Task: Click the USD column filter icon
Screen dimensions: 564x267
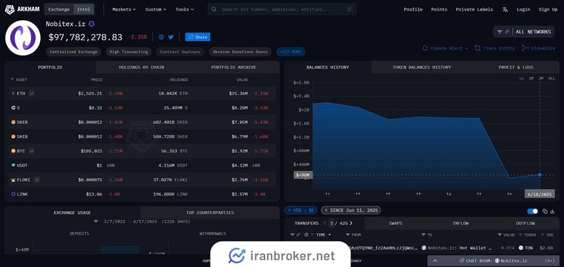Action: pos(543,235)
